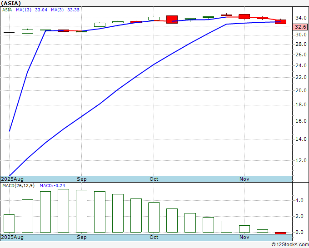Click the 4.0 MACD axis label
The width and height of the screenshot is (309, 248).
click(299, 200)
